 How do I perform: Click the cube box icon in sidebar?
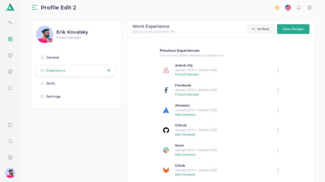10,55
